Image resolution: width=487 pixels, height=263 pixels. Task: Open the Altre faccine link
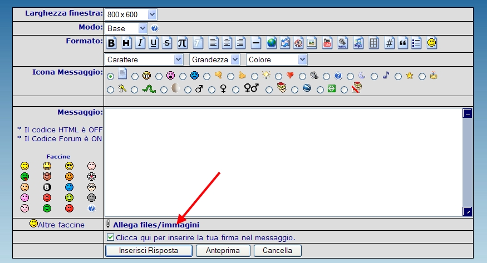(x=61, y=225)
